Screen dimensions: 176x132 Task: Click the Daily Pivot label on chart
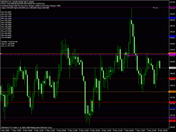[131, 56]
